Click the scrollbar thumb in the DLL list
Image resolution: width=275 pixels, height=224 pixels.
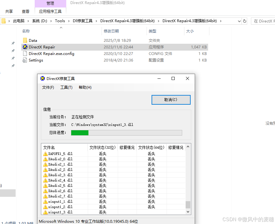188,205
